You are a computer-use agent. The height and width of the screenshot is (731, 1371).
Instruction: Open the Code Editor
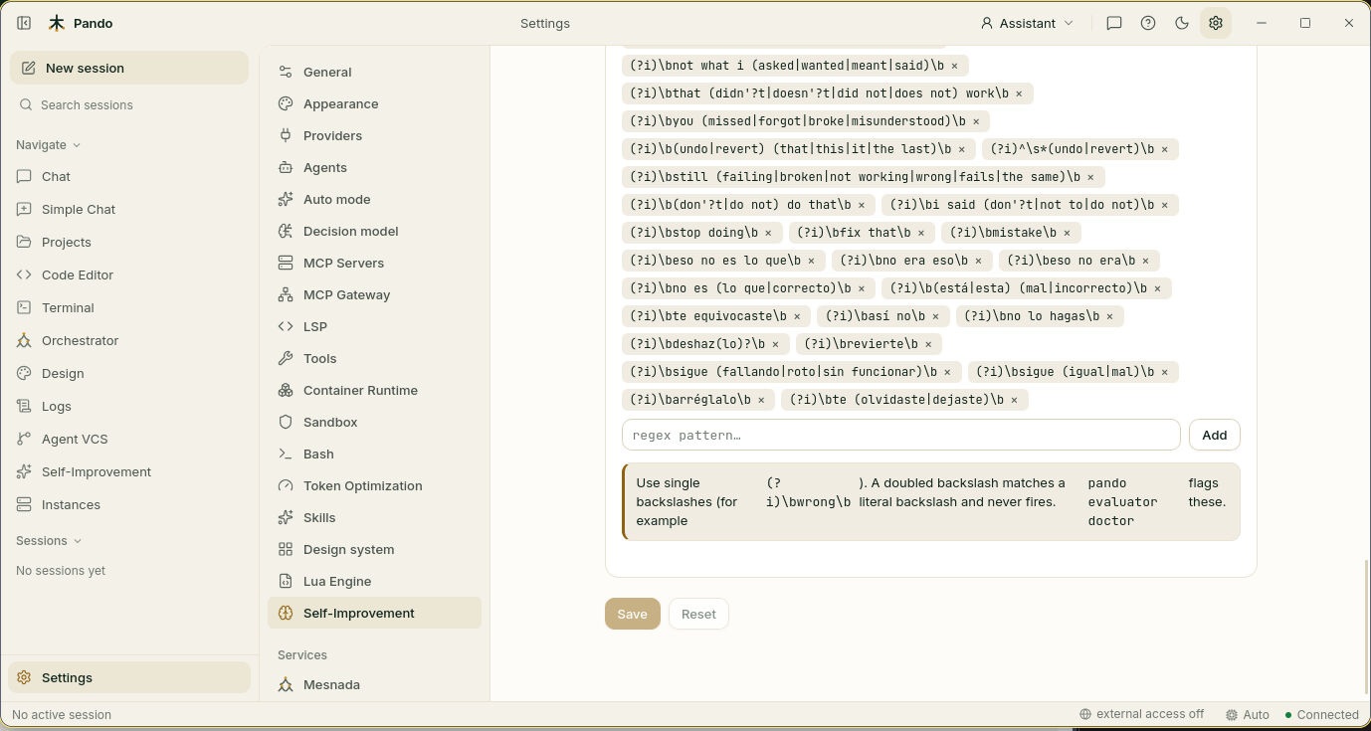tap(129, 274)
